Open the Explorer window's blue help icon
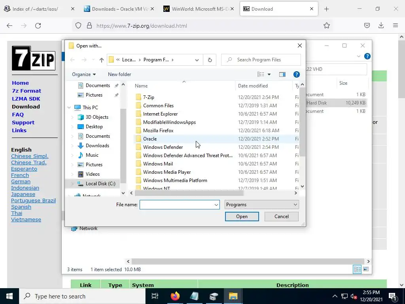 pyautogui.click(x=367, y=56)
